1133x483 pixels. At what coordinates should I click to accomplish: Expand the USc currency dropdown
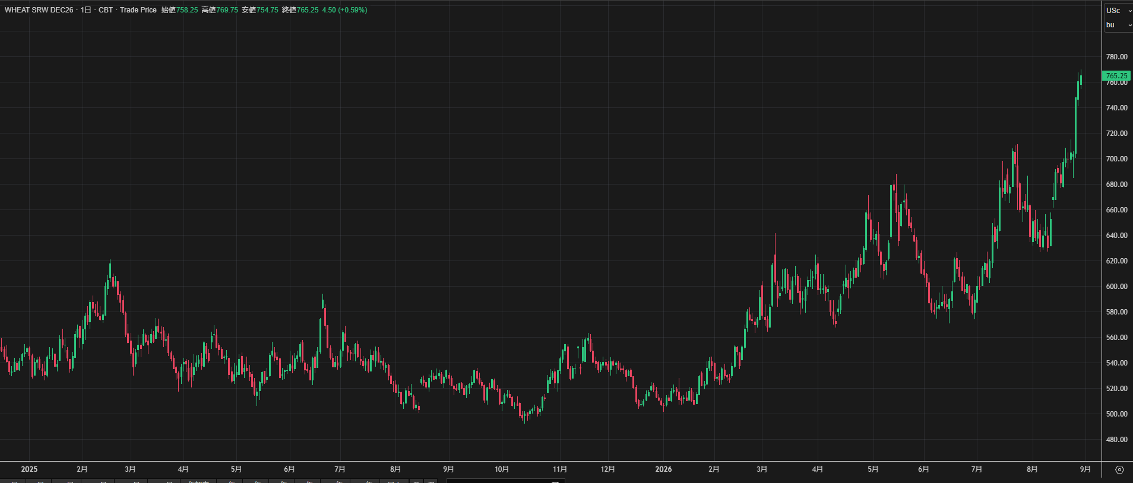[x=1118, y=11]
